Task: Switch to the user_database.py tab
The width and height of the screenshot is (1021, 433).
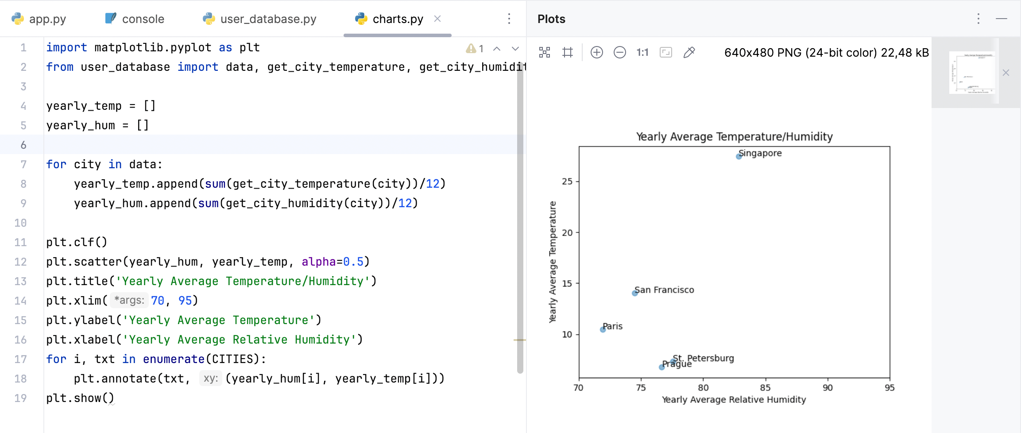Action: (268, 19)
